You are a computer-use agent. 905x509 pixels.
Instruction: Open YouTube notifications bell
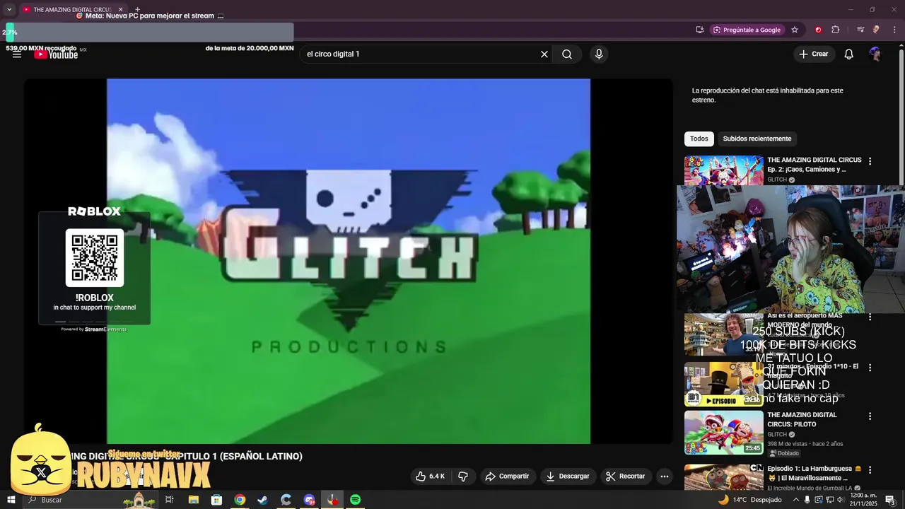pos(849,54)
